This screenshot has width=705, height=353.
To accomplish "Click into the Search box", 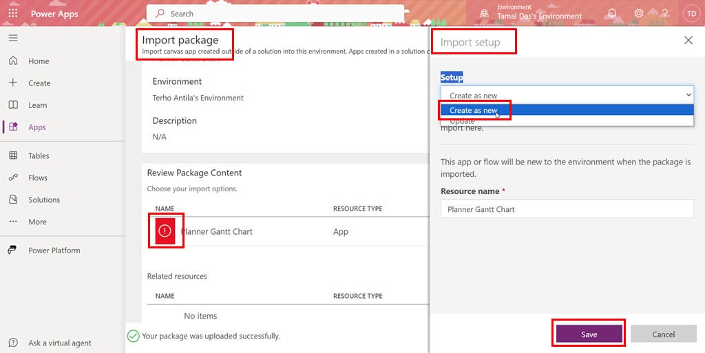I will point(275,14).
